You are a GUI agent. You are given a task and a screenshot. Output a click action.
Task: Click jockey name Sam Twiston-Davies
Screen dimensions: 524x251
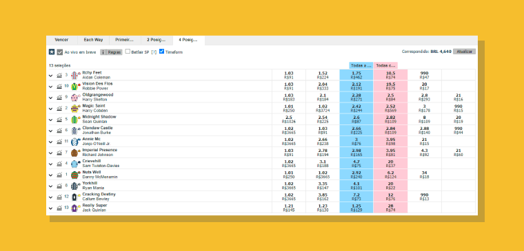click(x=101, y=166)
